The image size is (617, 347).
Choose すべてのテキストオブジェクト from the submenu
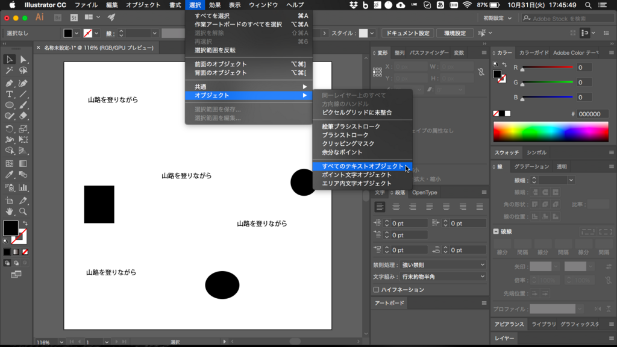[x=362, y=166]
